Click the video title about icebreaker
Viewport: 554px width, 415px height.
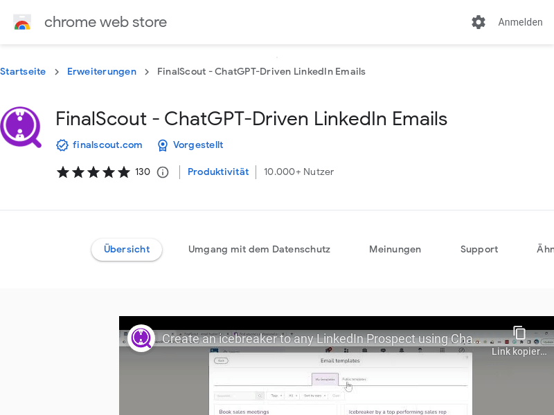tap(319, 339)
